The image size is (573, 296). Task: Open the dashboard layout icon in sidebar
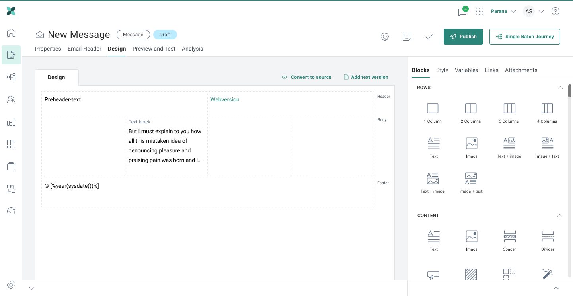11,144
